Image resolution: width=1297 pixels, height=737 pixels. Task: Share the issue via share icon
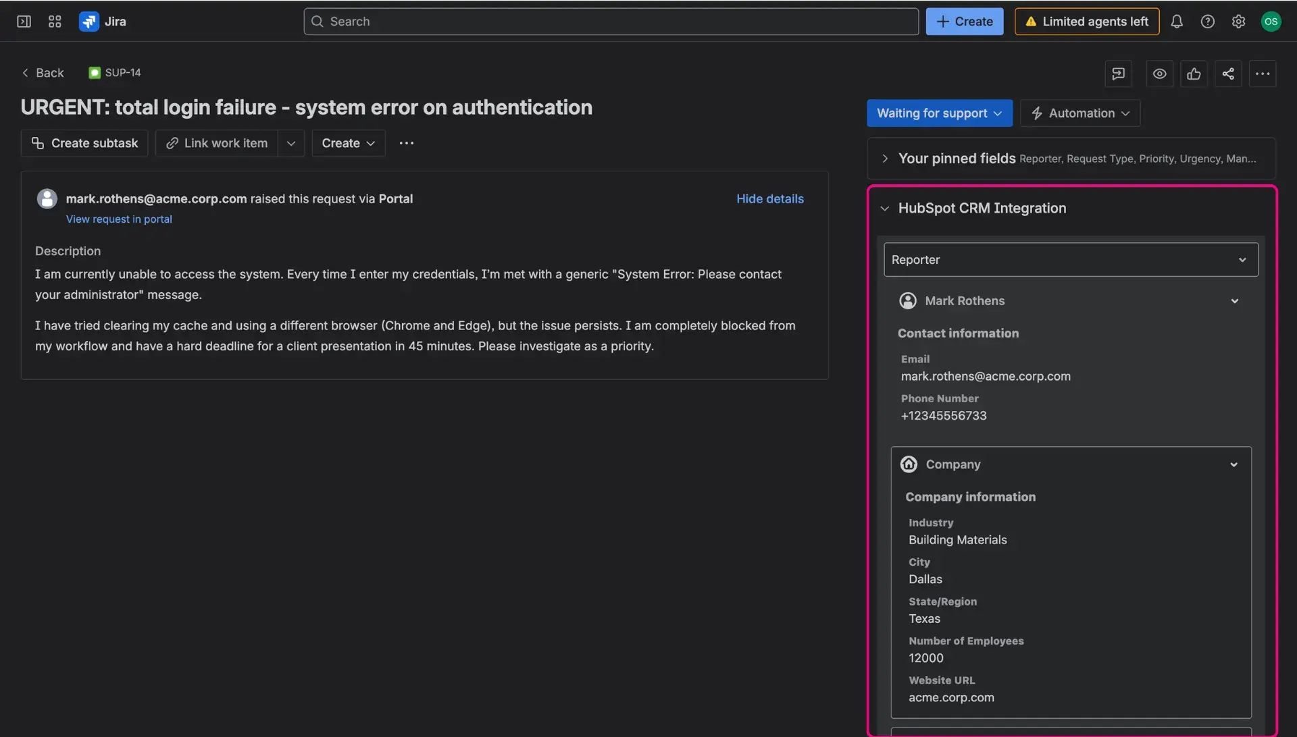coord(1228,74)
